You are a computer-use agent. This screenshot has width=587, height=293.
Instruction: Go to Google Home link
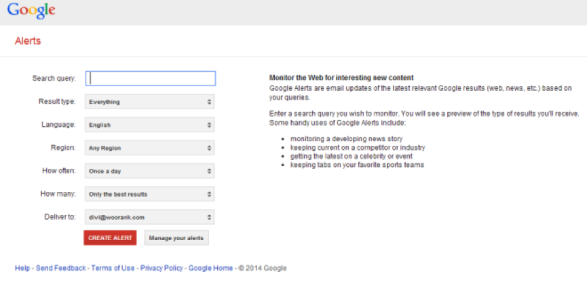click(x=211, y=269)
